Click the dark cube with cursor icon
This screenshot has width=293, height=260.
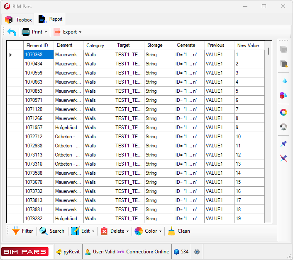tap(284, 64)
